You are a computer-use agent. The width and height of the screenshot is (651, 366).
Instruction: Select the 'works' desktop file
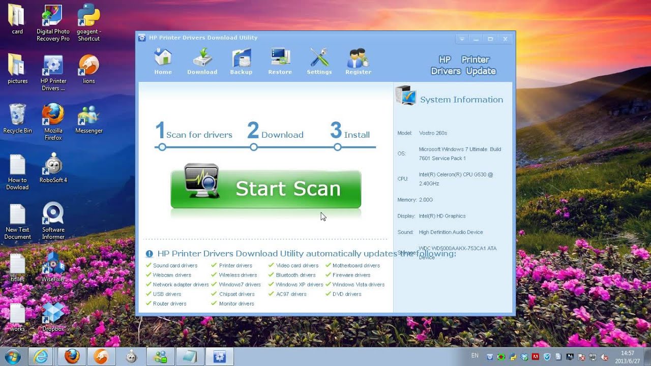(x=17, y=317)
